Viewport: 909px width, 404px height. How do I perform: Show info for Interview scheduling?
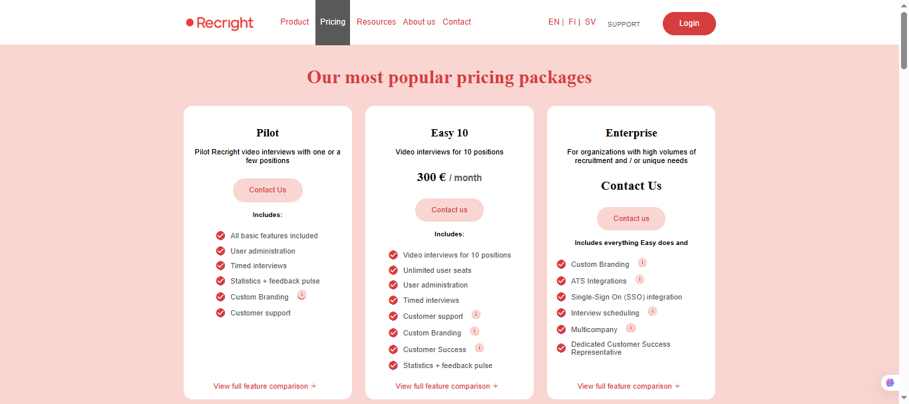(652, 311)
